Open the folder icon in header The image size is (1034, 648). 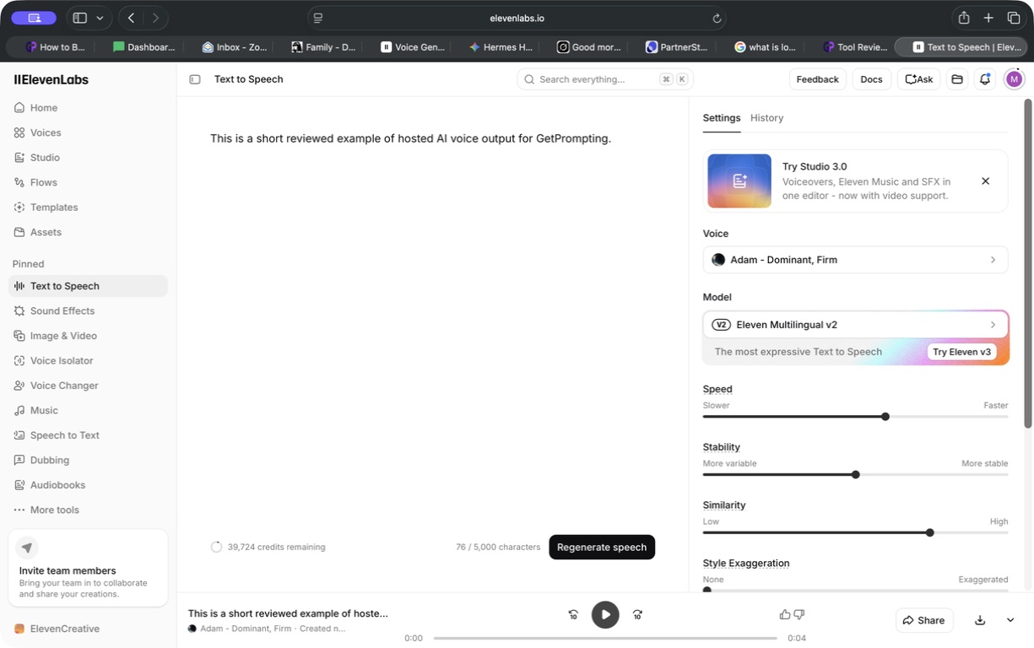click(x=957, y=79)
